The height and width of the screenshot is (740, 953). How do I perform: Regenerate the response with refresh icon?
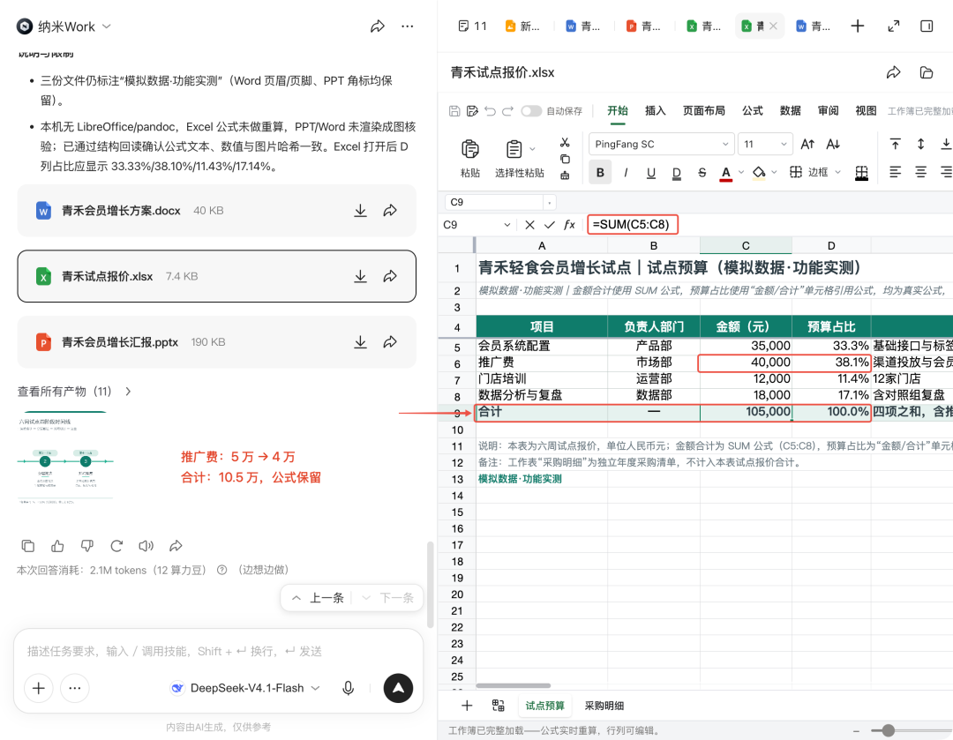point(116,546)
